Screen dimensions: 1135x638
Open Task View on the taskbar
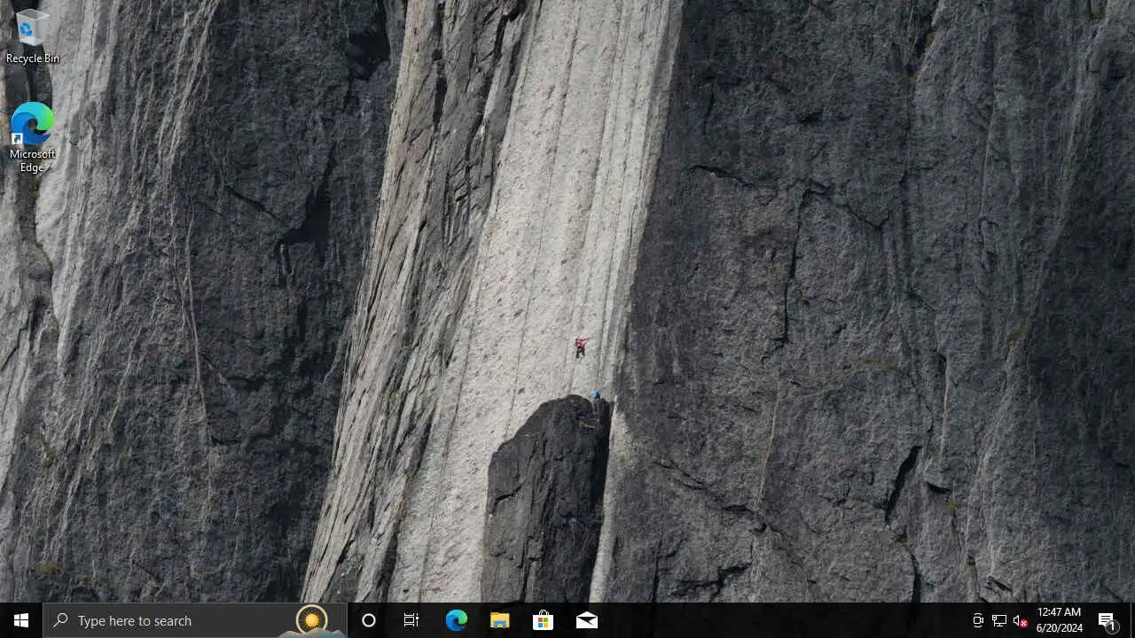point(411,620)
